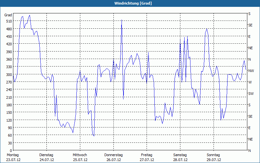Click the Montag day label
This screenshot has height=163, width=260.
[13, 155]
